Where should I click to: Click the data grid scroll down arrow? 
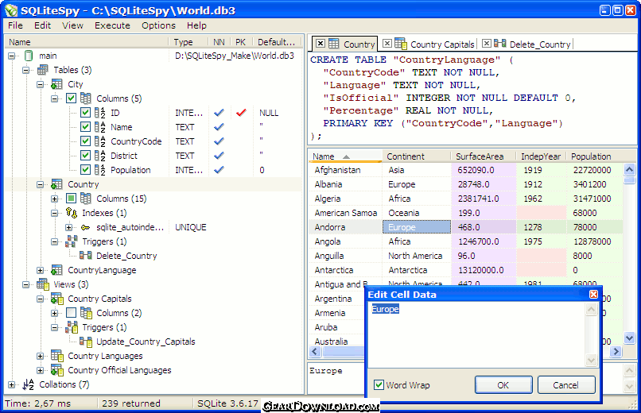pyautogui.click(x=630, y=338)
